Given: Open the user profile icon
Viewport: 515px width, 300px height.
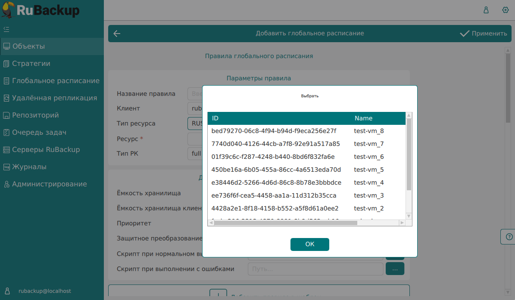Looking at the screenshot, I should point(486,10).
